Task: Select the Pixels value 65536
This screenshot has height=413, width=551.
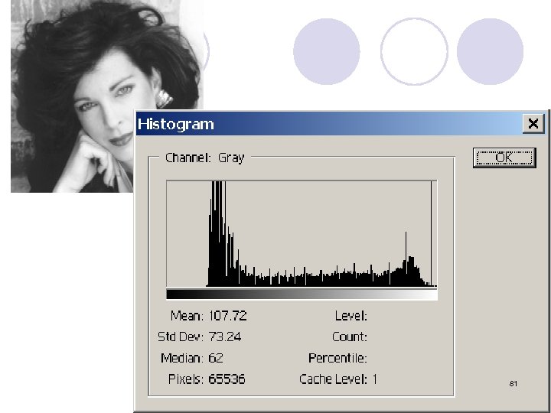Action: click(x=227, y=379)
